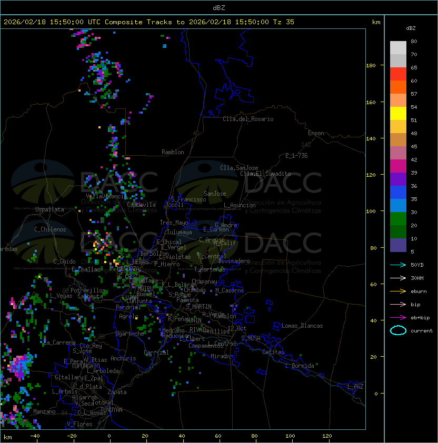The height and width of the screenshot is (443, 438).
Task: Click the 'Uspallata' place label
Action: coord(49,209)
